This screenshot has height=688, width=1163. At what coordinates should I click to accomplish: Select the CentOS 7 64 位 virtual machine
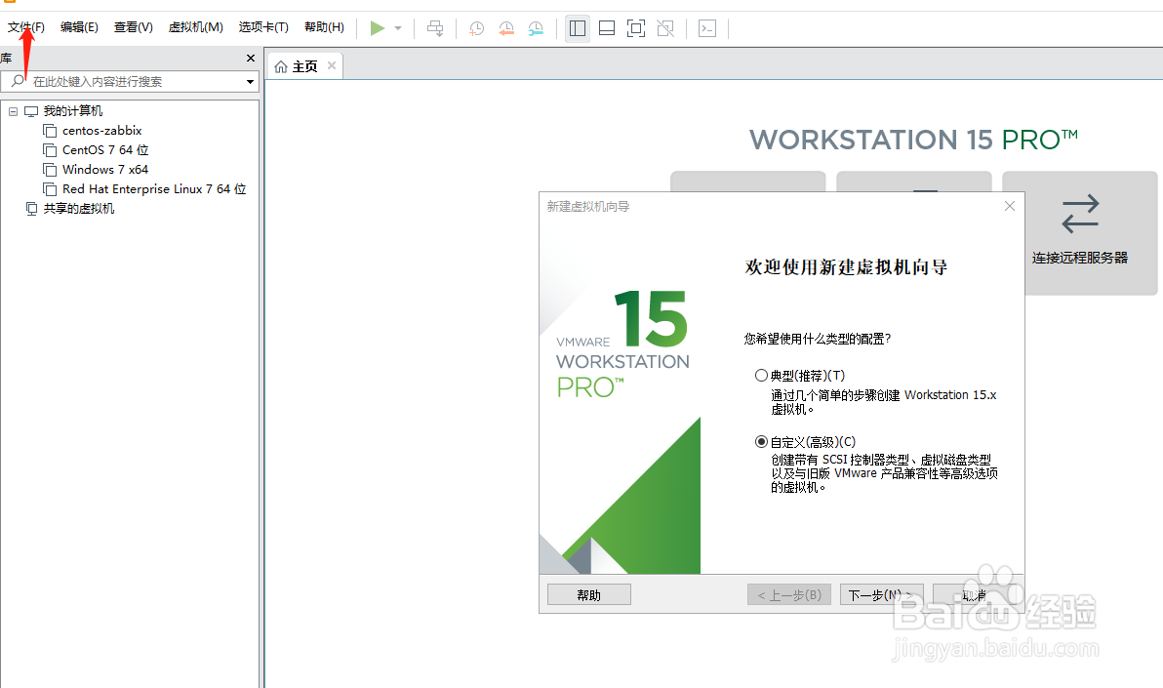click(105, 150)
